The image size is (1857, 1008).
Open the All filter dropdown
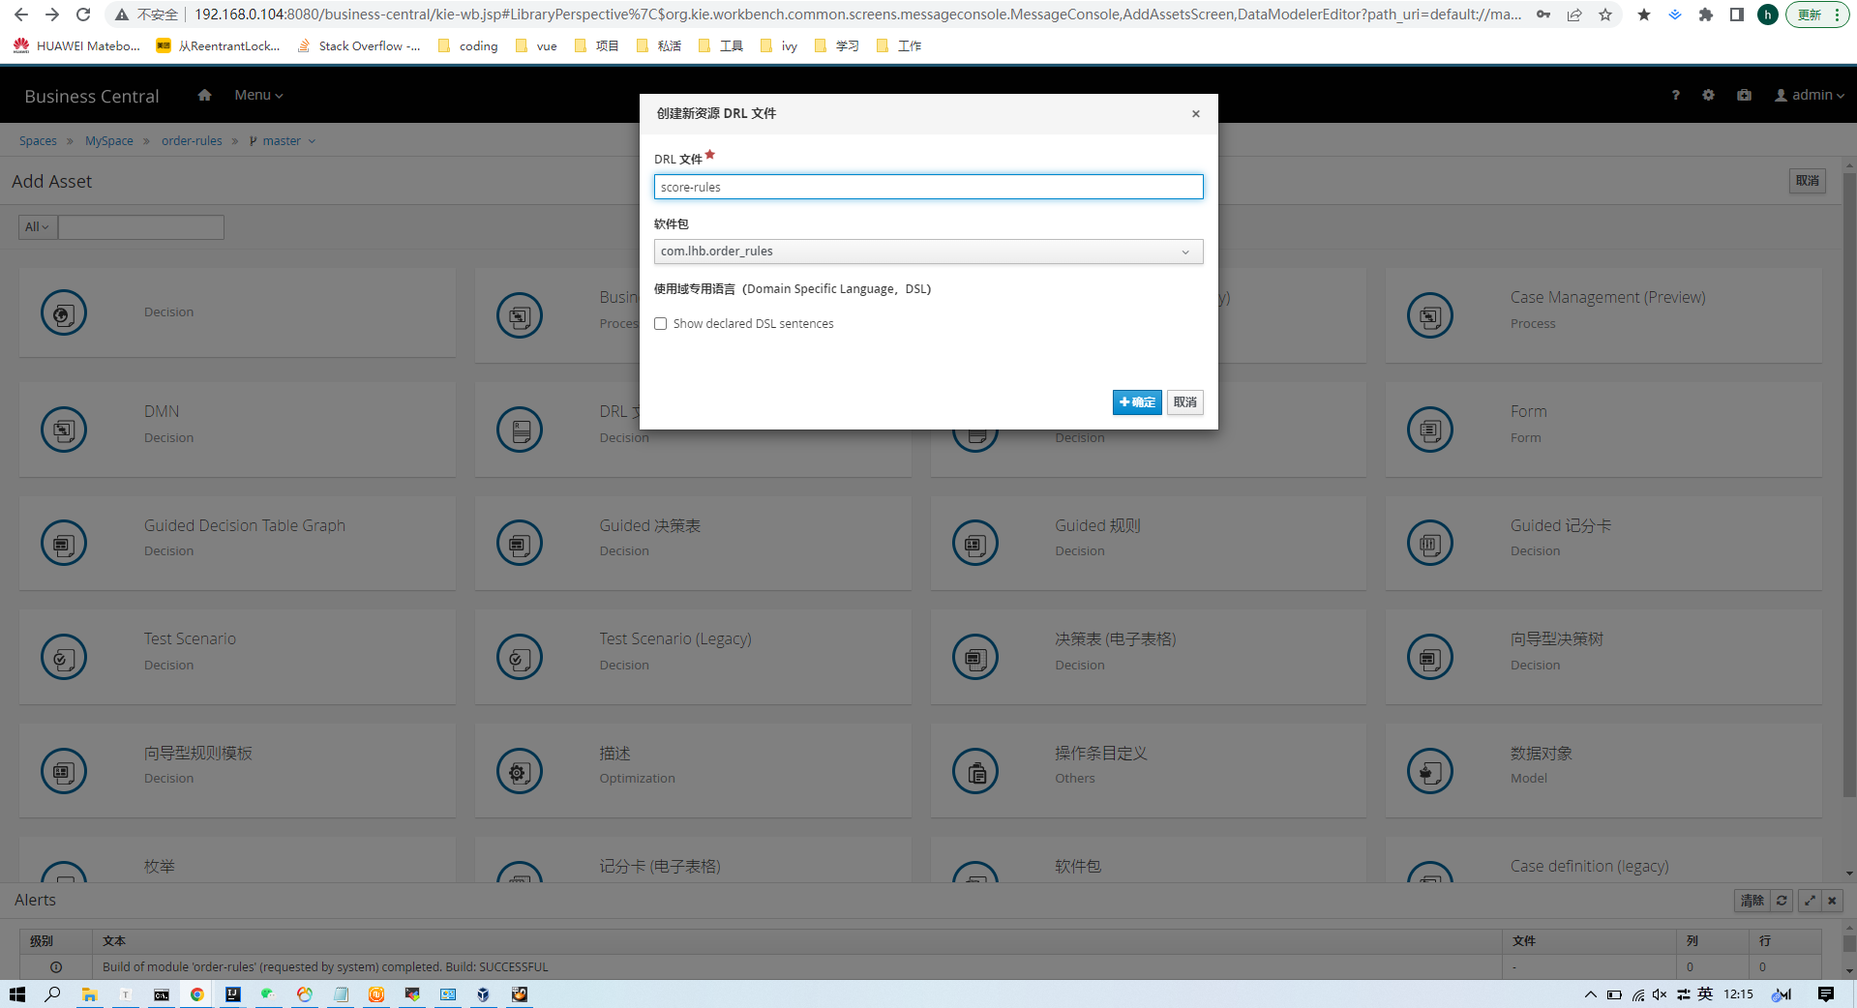point(38,227)
